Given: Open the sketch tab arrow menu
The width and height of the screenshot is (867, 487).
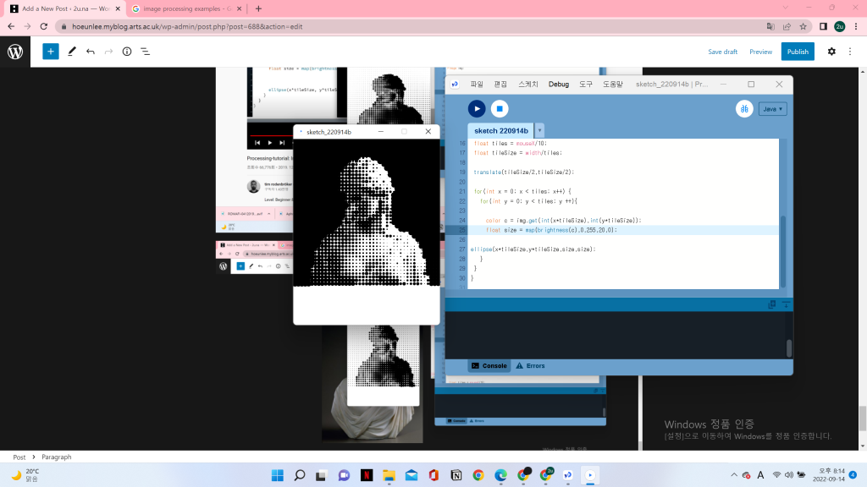Looking at the screenshot, I should (x=539, y=131).
